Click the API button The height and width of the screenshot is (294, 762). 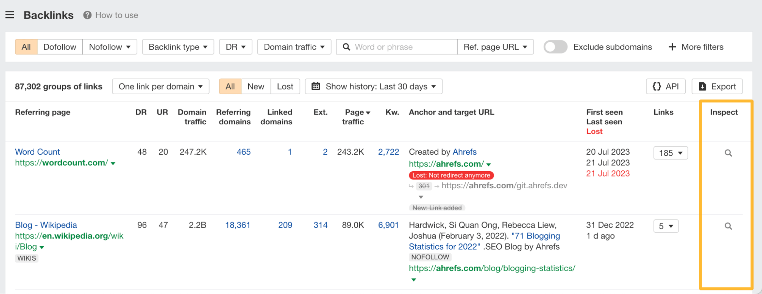click(666, 86)
